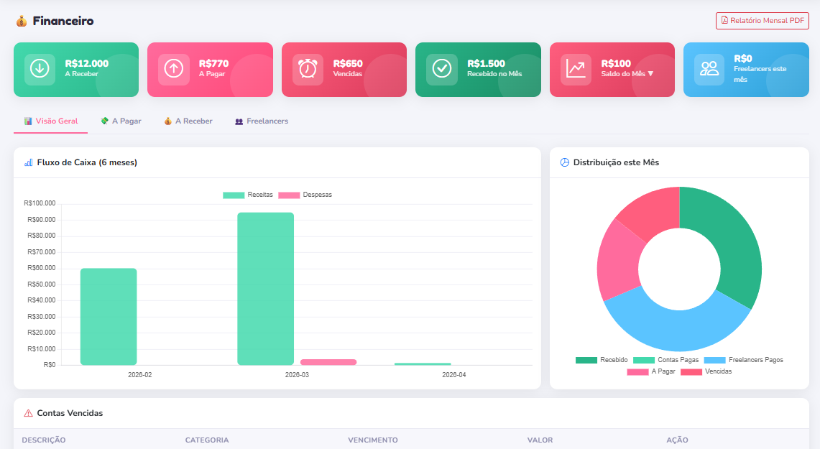
Task: Click the VENCIMENTO column header
Action: point(372,440)
